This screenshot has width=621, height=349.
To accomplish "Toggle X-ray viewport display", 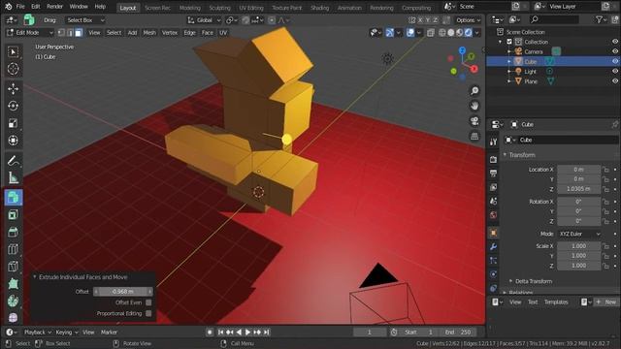I will pyautogui.click(x=431, y=33).
